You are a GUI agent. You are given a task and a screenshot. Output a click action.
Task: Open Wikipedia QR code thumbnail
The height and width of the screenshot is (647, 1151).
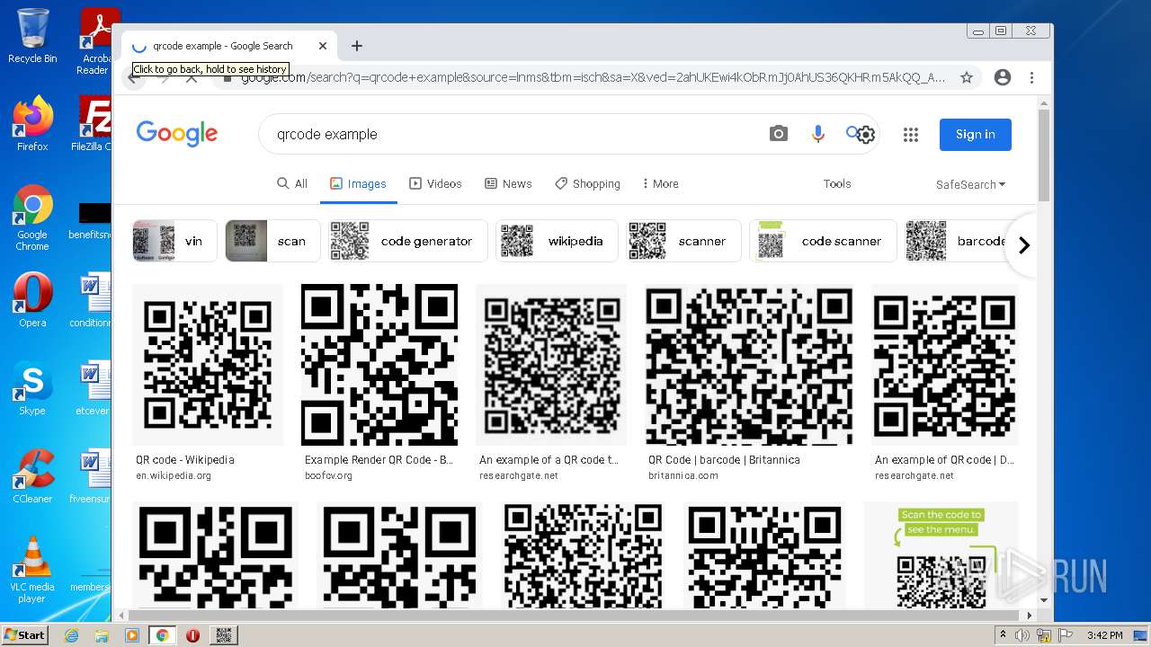208,365
